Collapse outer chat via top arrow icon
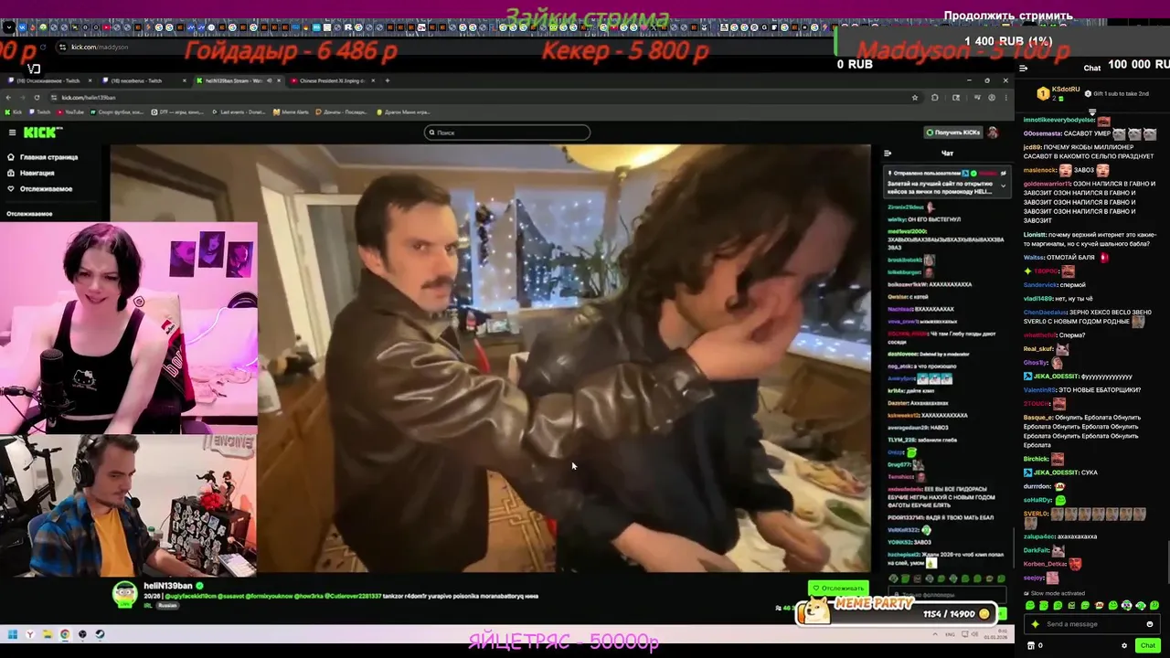Screen dimensions: 1170x658 [x=1024, y=68]
